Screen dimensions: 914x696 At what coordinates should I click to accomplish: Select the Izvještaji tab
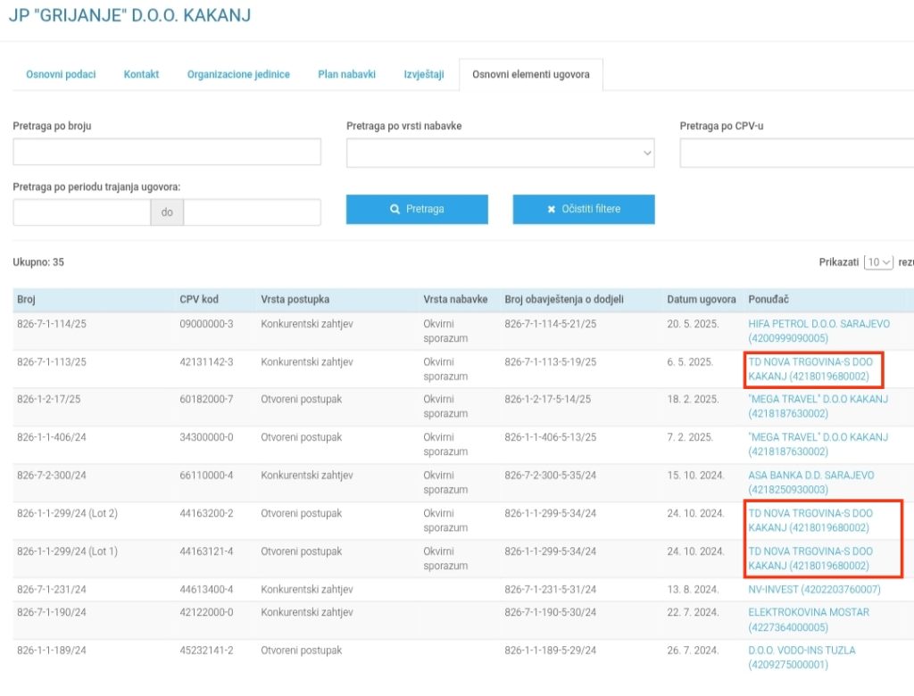pyautogui.click(x=424, y=75)
